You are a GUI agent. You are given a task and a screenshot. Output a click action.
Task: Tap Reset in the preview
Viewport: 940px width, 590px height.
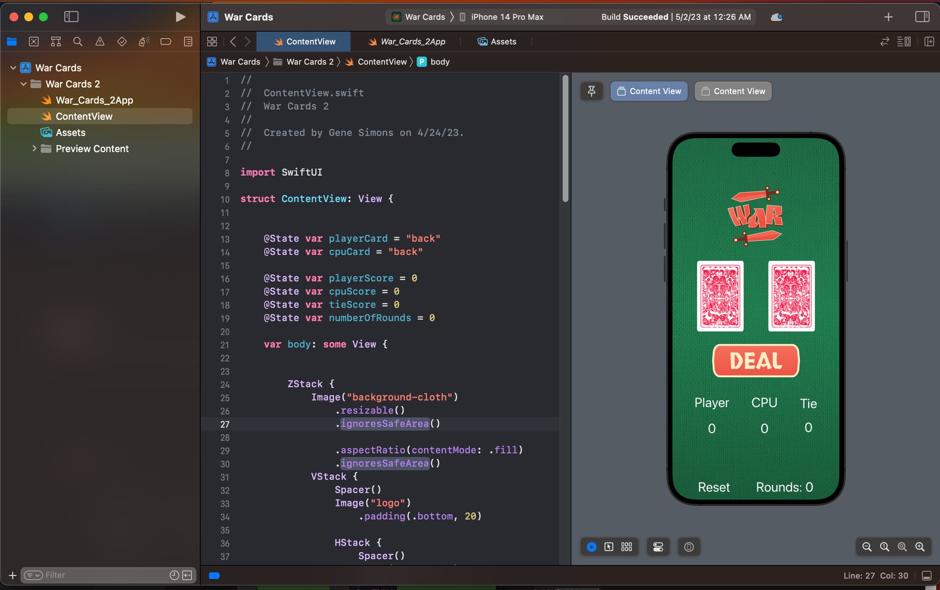click(713, 487)
